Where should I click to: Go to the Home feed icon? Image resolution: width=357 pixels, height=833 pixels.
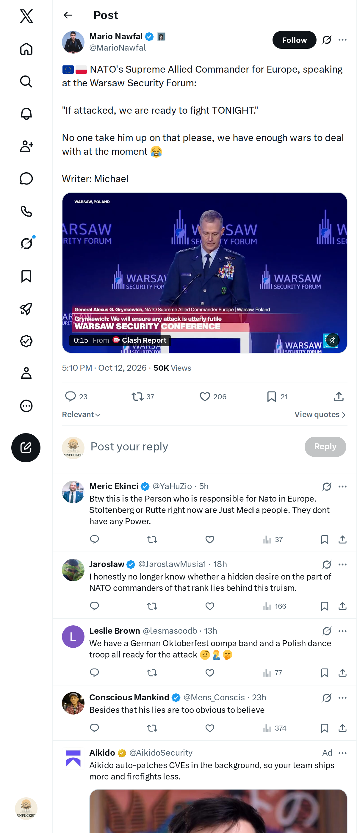26,49
